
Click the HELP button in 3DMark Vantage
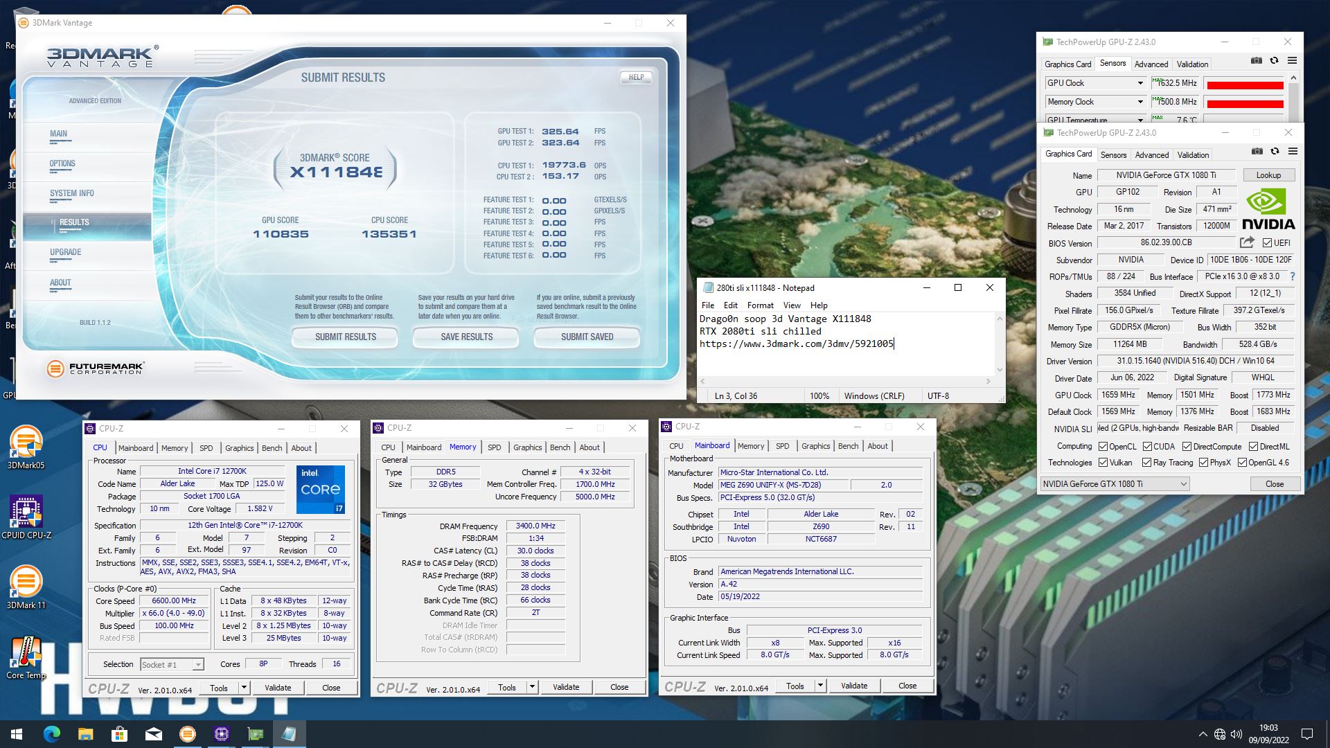click(636, 78)
